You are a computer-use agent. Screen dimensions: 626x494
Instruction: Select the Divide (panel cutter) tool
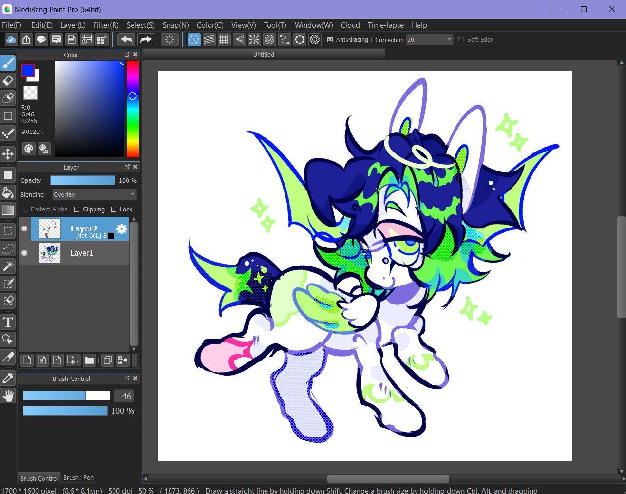[8, 357]
